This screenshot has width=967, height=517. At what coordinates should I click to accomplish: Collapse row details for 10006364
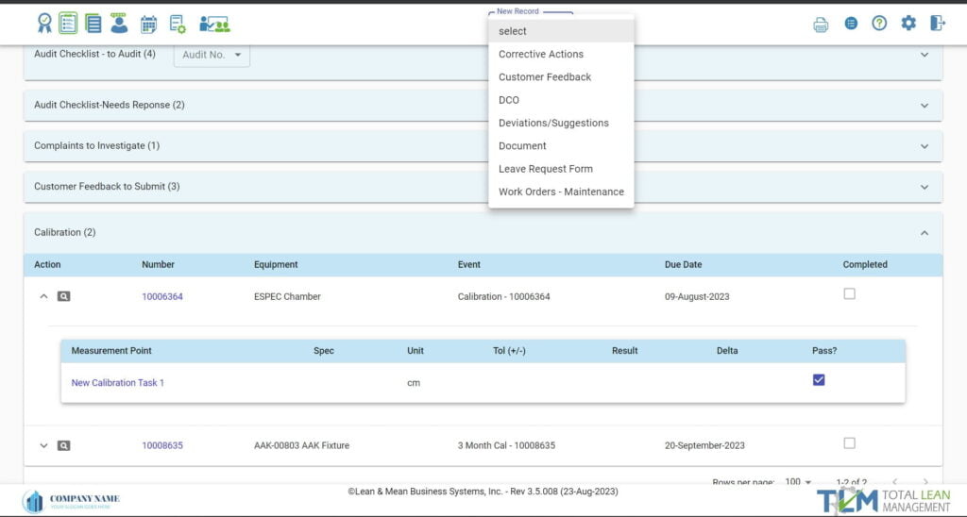coord(43,296)
